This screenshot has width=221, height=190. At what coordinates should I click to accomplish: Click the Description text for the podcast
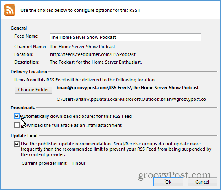click(x=96, y=62)
